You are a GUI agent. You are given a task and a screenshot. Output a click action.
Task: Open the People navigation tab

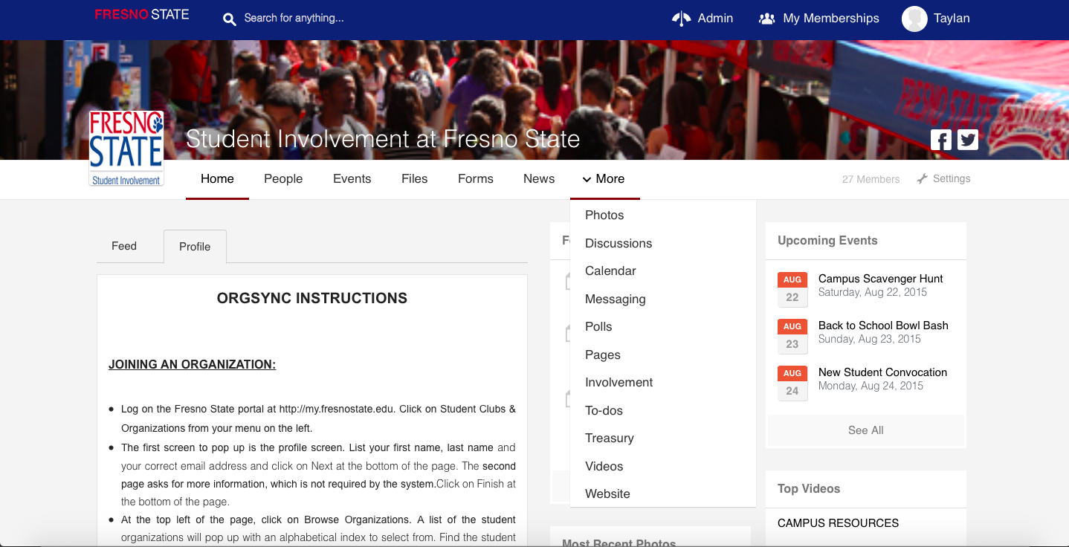click(x=283, y=179)
